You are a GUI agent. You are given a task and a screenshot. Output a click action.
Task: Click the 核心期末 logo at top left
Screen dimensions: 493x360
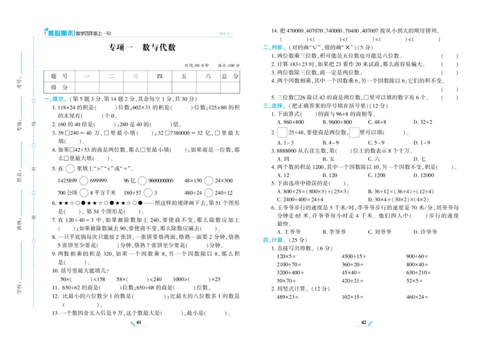62,33
